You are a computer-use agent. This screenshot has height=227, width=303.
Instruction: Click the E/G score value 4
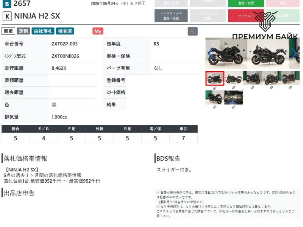44,138
